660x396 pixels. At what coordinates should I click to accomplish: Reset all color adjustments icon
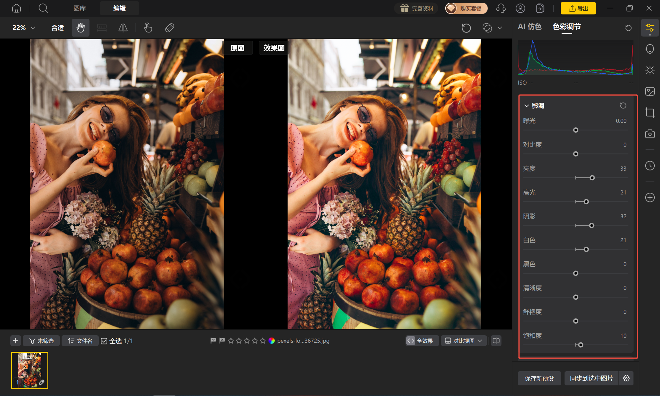628,28
